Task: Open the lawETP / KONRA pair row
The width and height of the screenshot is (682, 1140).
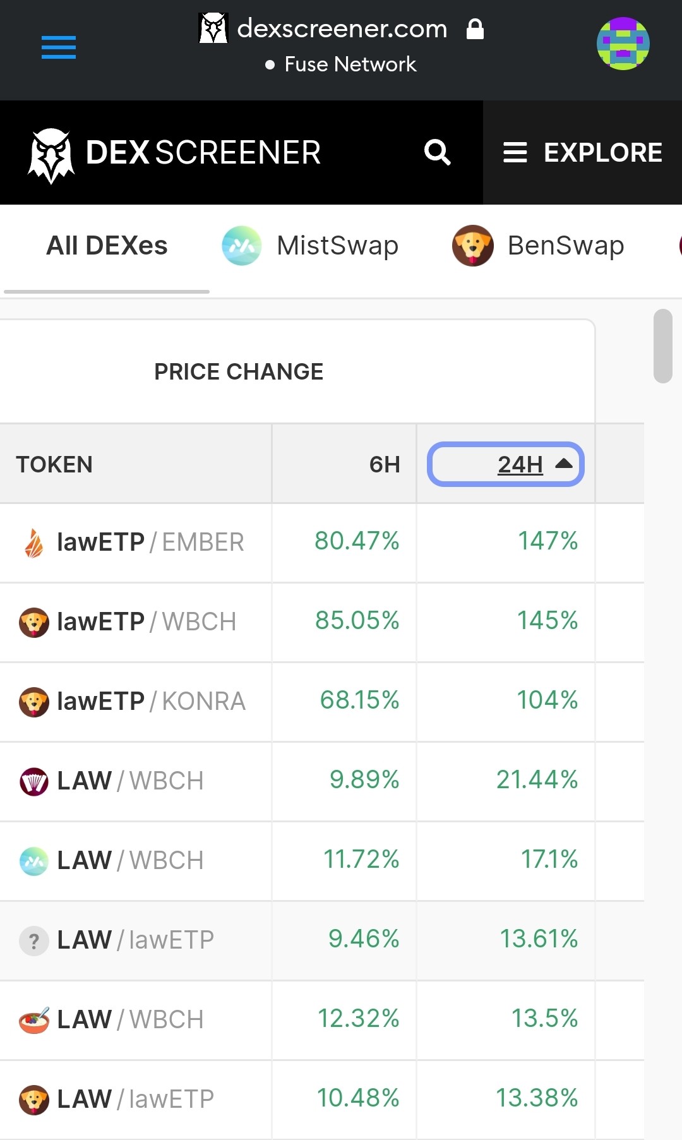Action: point(322,702)
